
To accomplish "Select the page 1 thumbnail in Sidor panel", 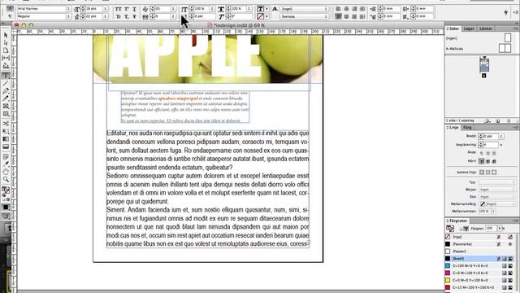I will tap(484, 65).
